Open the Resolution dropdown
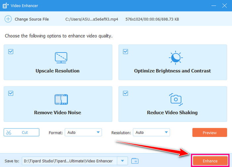Image resolution: width=232 pixels, height=167 pixels. pos(151,133)
